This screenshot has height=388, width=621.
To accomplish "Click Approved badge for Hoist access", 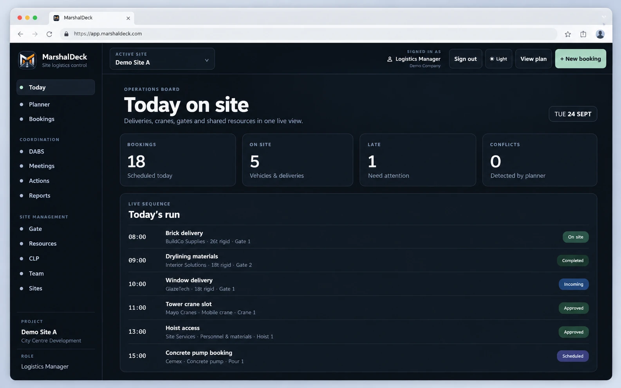I will (574, 332).
